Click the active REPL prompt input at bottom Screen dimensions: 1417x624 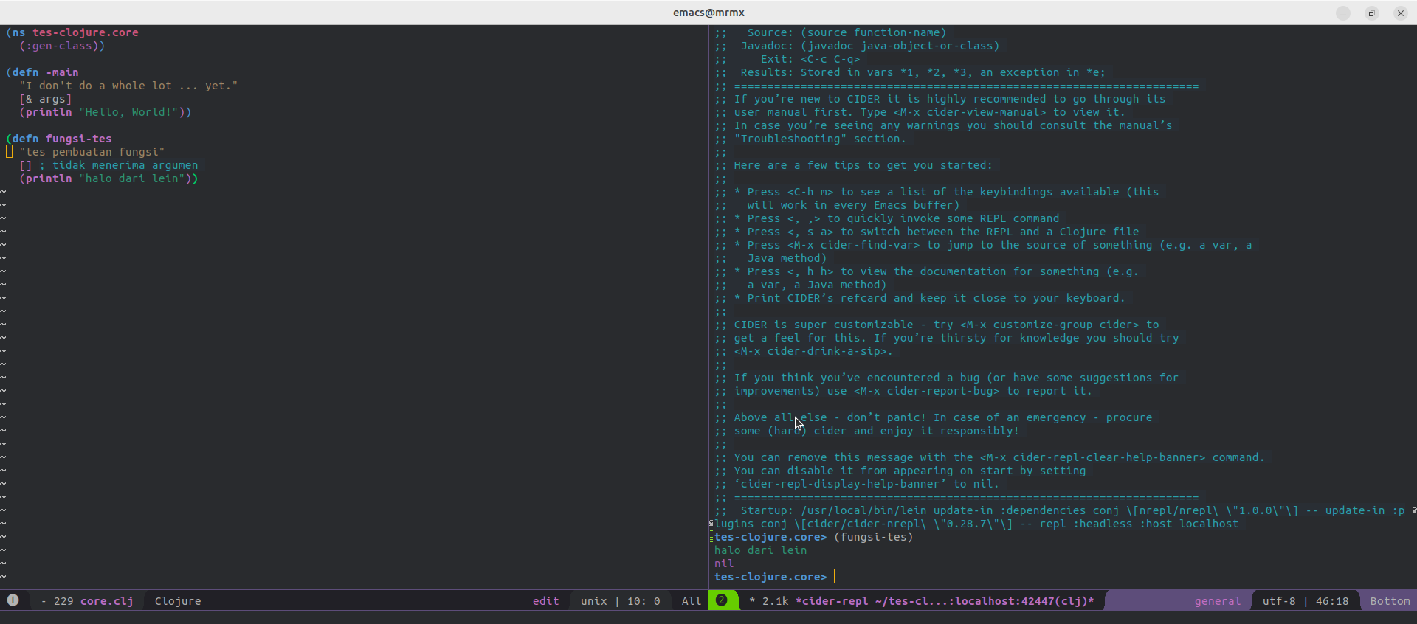pos(835,577)
